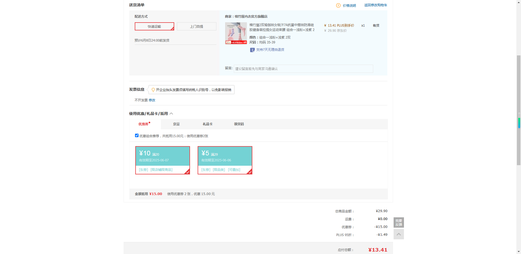Viewport: 521px width, 254px height.
Task: Open 价格说明 price explanation link
Action: (x=349, y=5)
